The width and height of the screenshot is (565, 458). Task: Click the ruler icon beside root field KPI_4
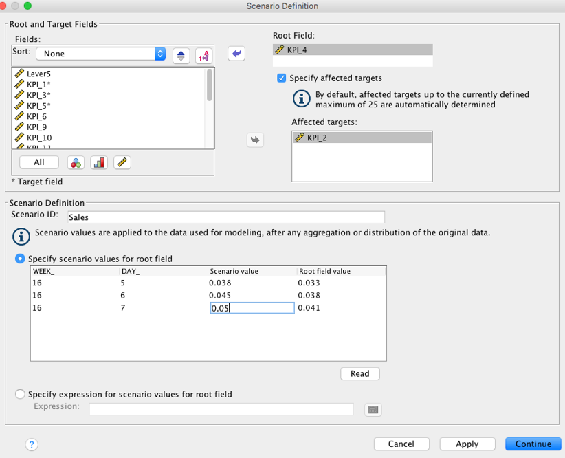[279, 50]
